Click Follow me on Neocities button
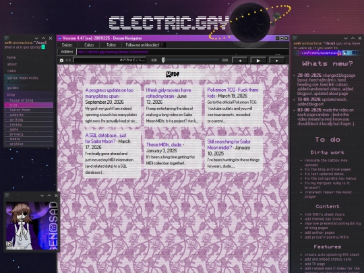 pos(144,45)
